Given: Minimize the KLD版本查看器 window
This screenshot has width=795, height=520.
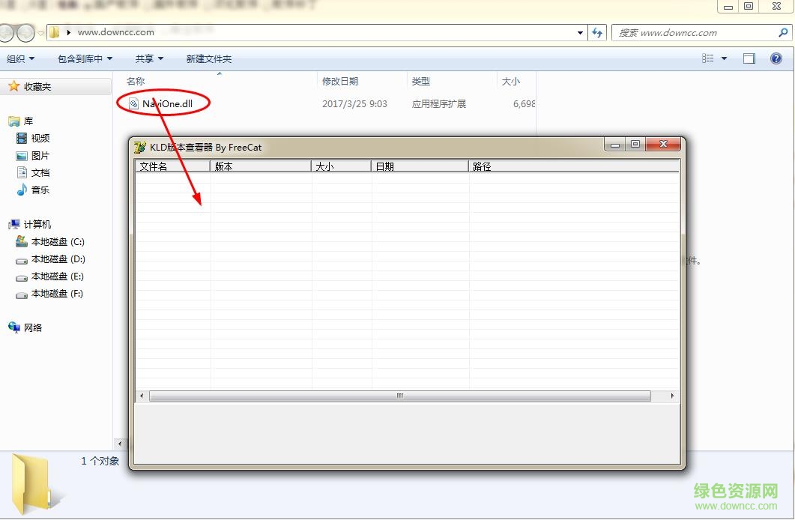Looking at the screenshot, I should click(615, 145).
